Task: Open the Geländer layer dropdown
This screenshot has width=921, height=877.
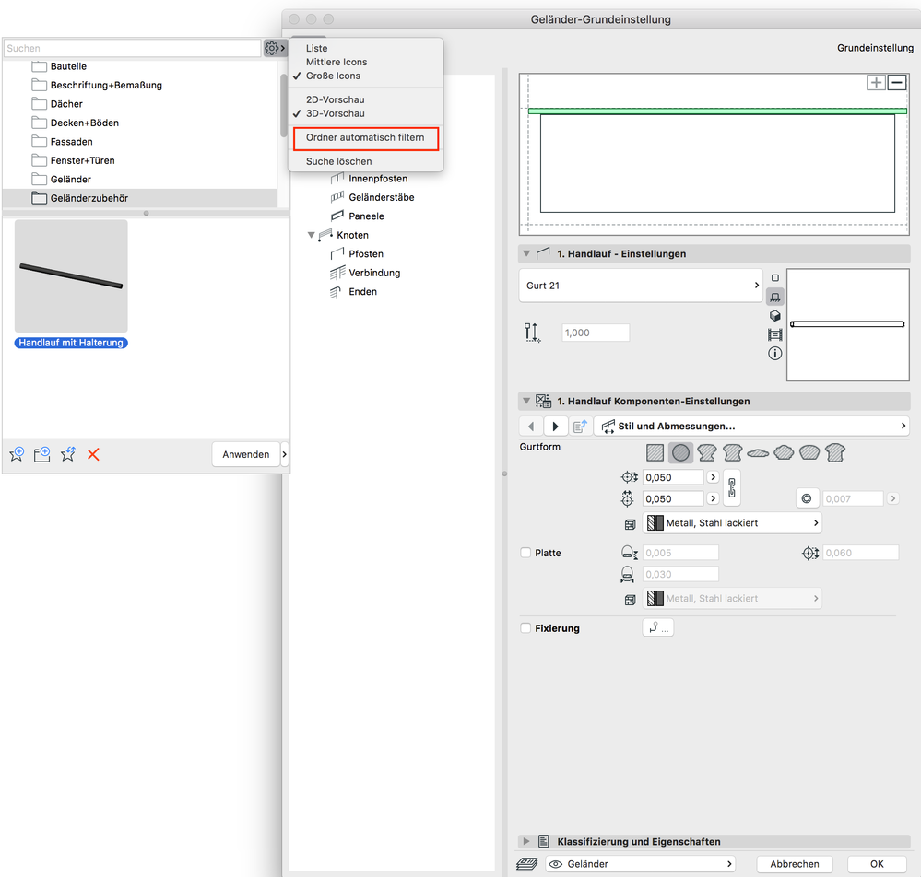Action: [x=640, y=863]
